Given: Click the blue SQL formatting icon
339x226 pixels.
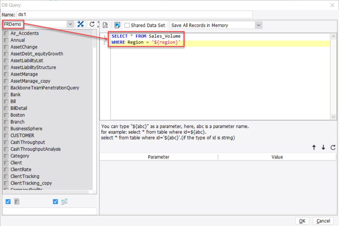Looking at the screenshot, I should [117, 25].
